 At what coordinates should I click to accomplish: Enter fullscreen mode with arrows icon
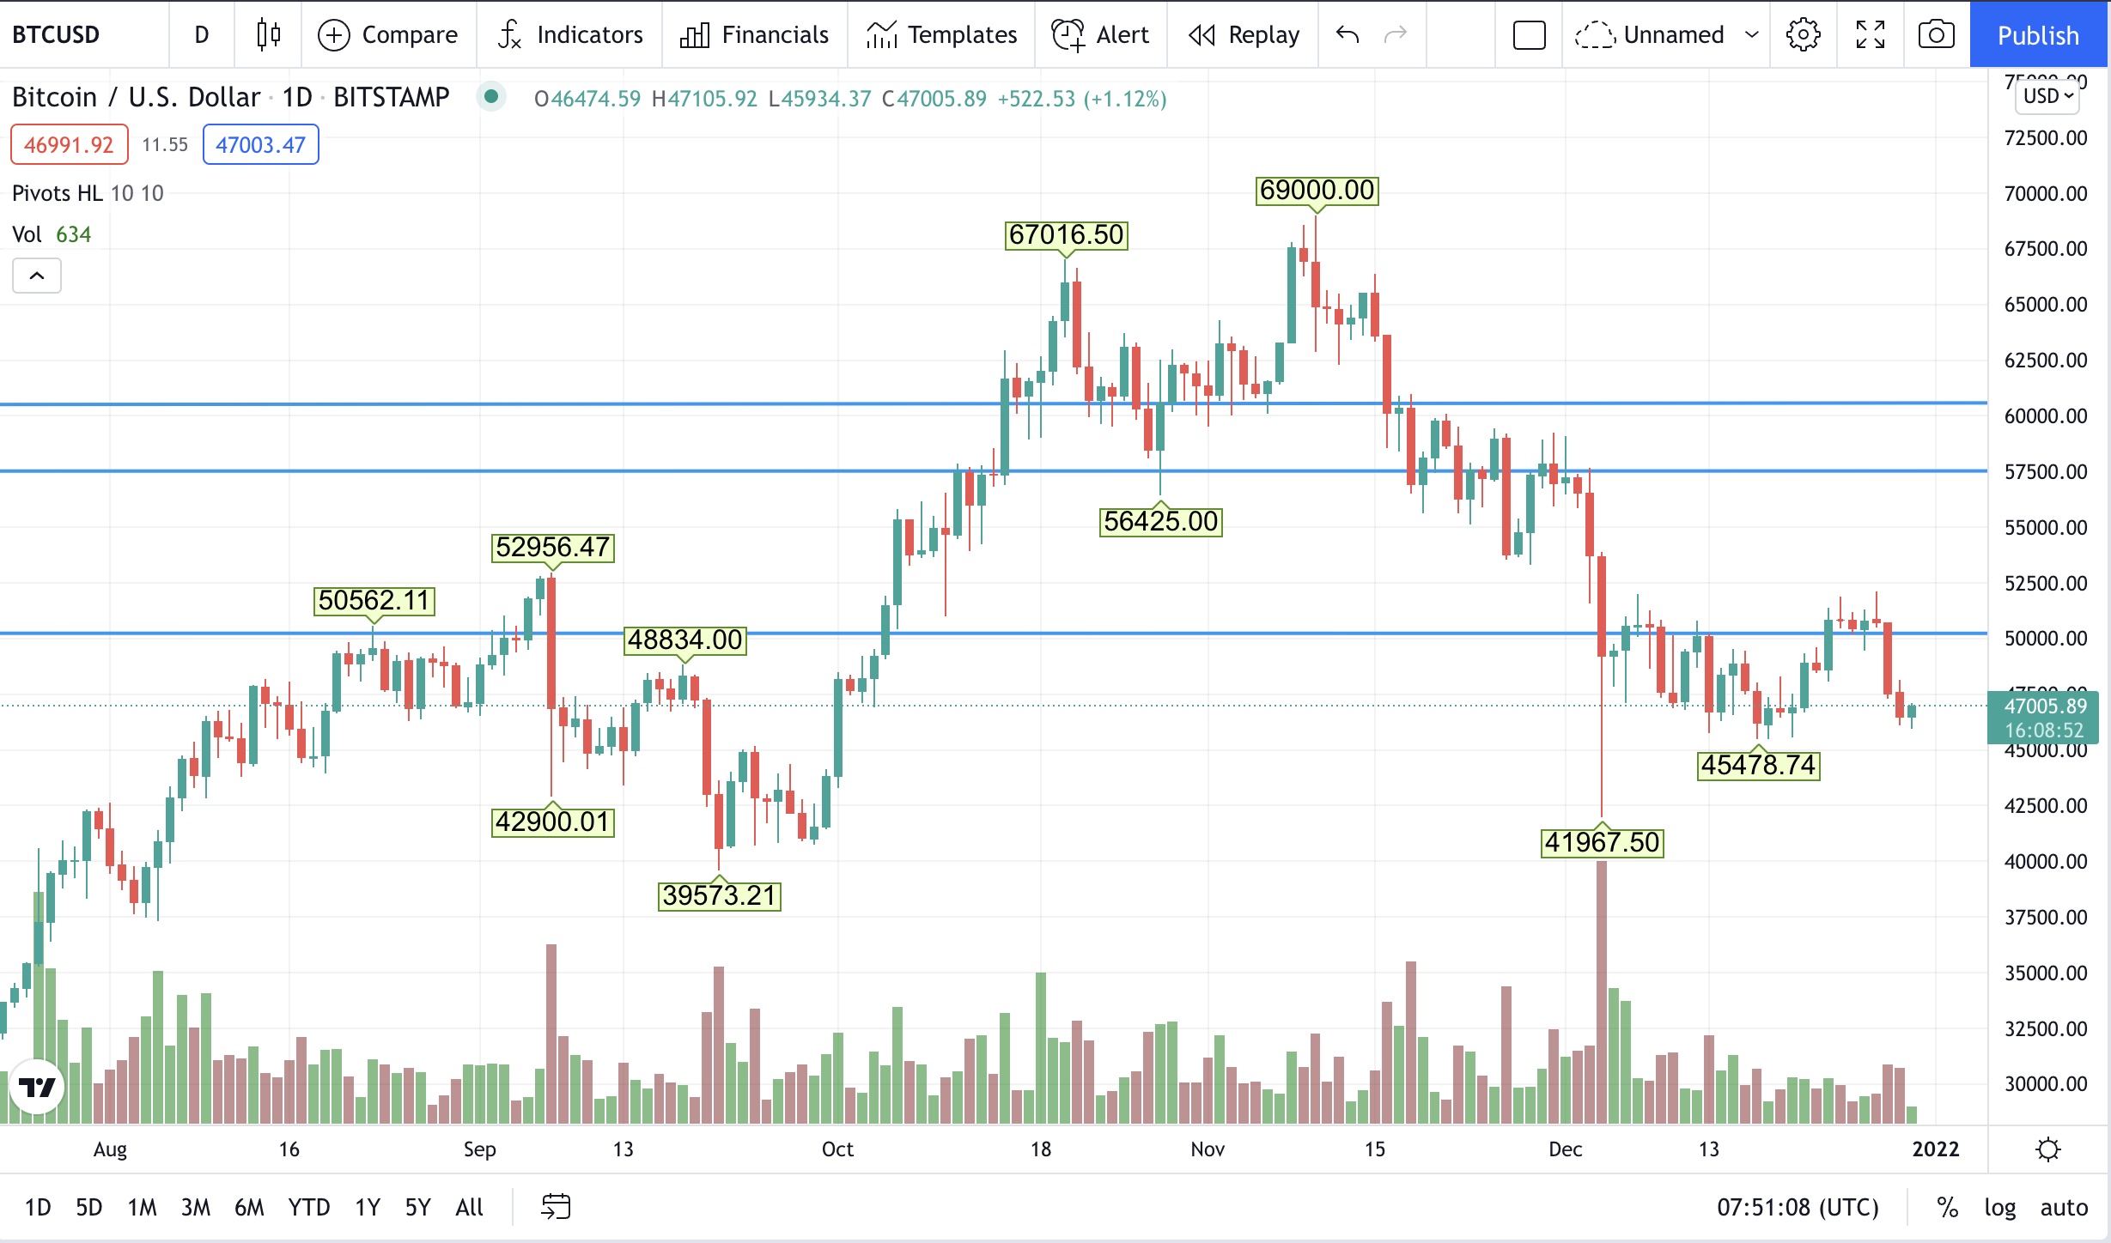[x=1870, y=34]
